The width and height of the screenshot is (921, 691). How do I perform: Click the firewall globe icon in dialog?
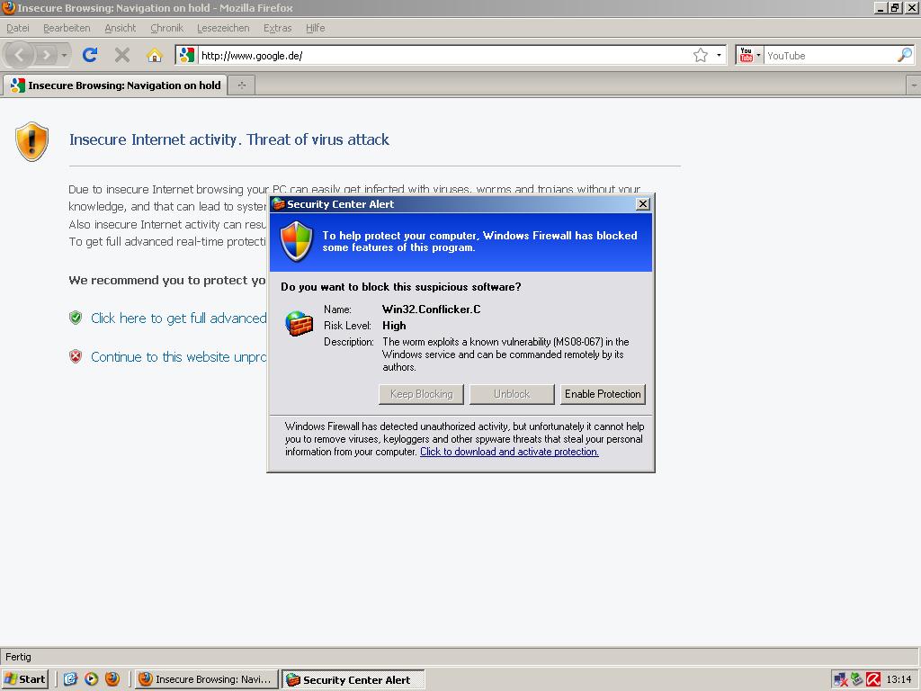point(299,324)
